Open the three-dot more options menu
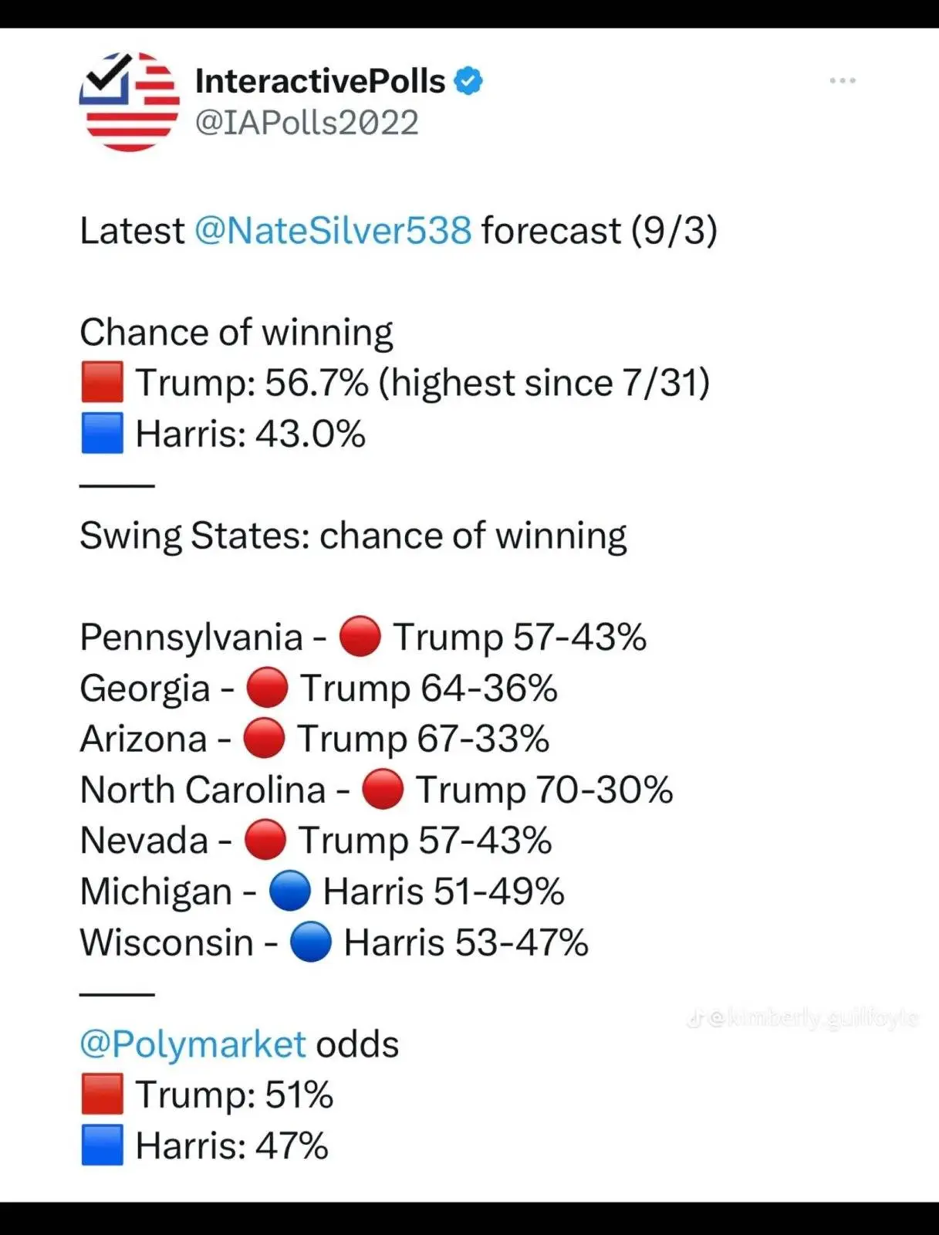The width and height of the screenshot is (939, 1235). tap(843, 80)
